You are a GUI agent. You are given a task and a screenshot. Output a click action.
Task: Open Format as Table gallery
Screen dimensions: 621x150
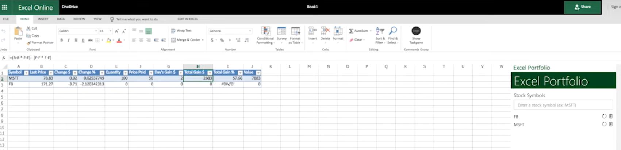(x=295, y=35)
